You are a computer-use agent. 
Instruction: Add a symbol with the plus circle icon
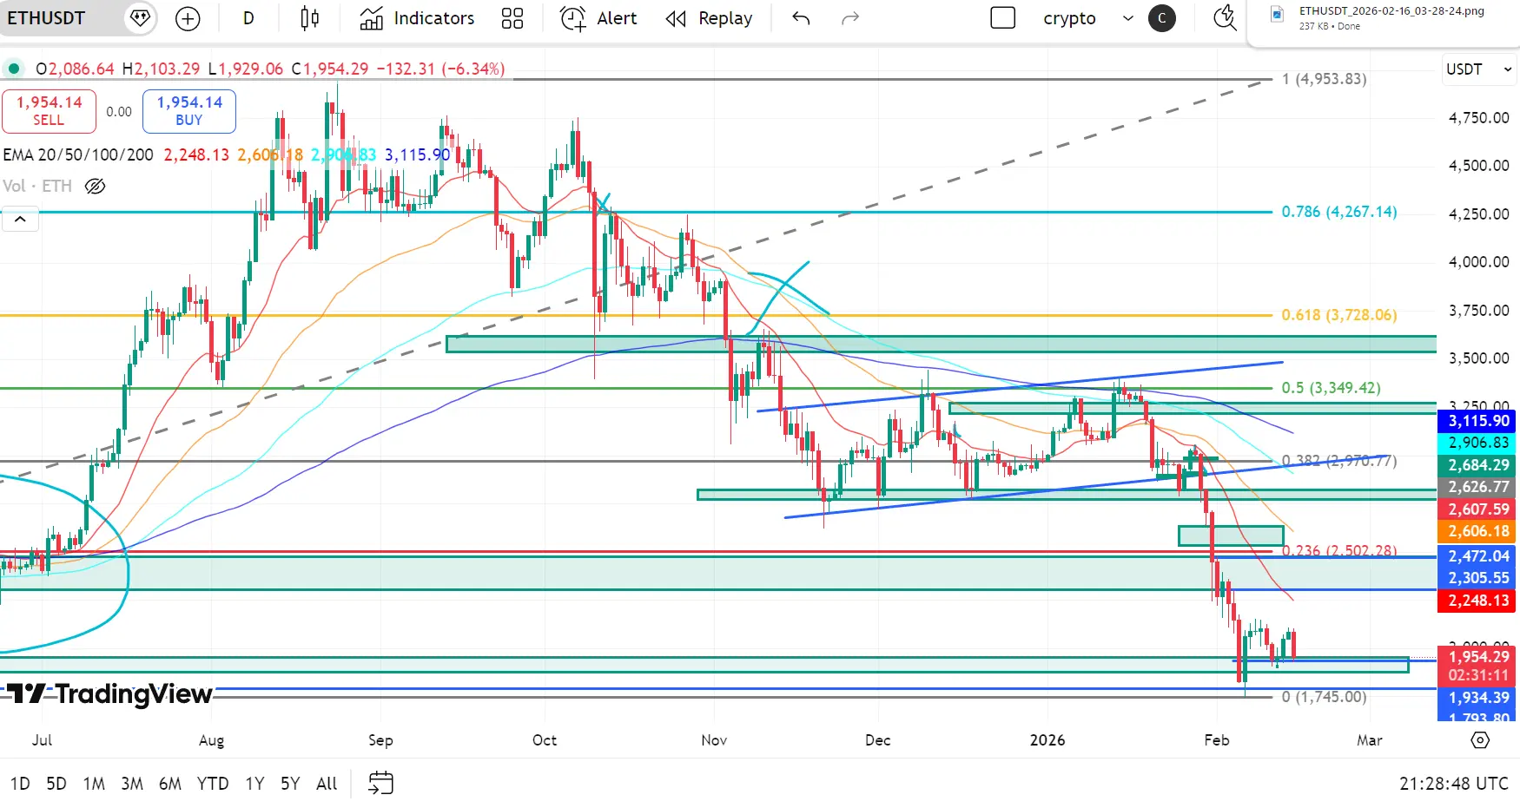point(188,18)
